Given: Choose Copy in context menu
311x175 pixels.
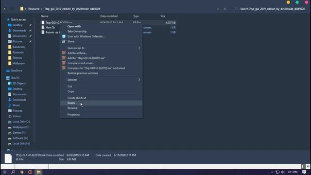Looking at the screenshot, I should pos(70,91).
